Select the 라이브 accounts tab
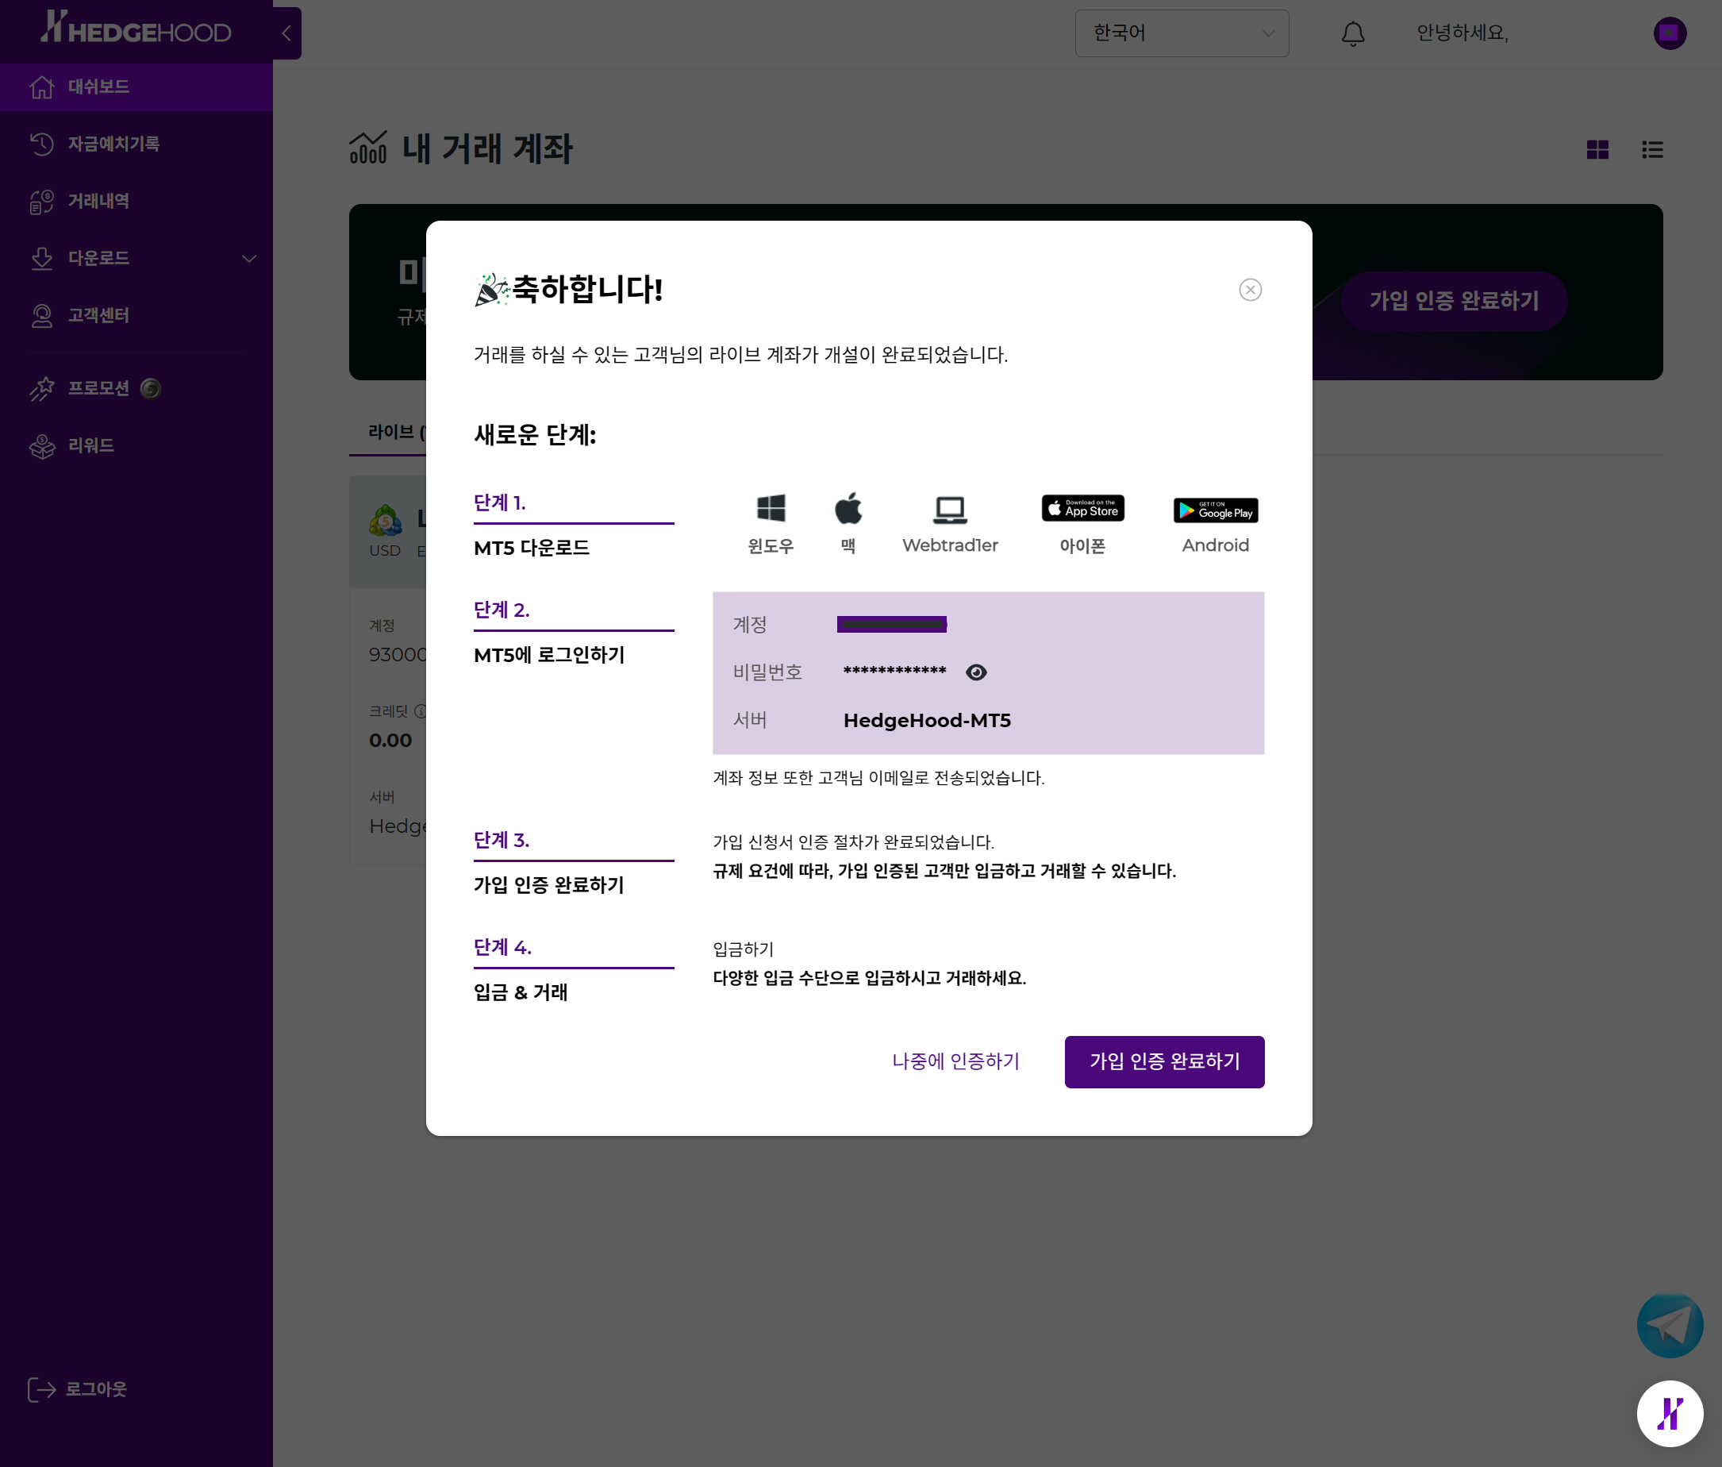 click(396, 432)
